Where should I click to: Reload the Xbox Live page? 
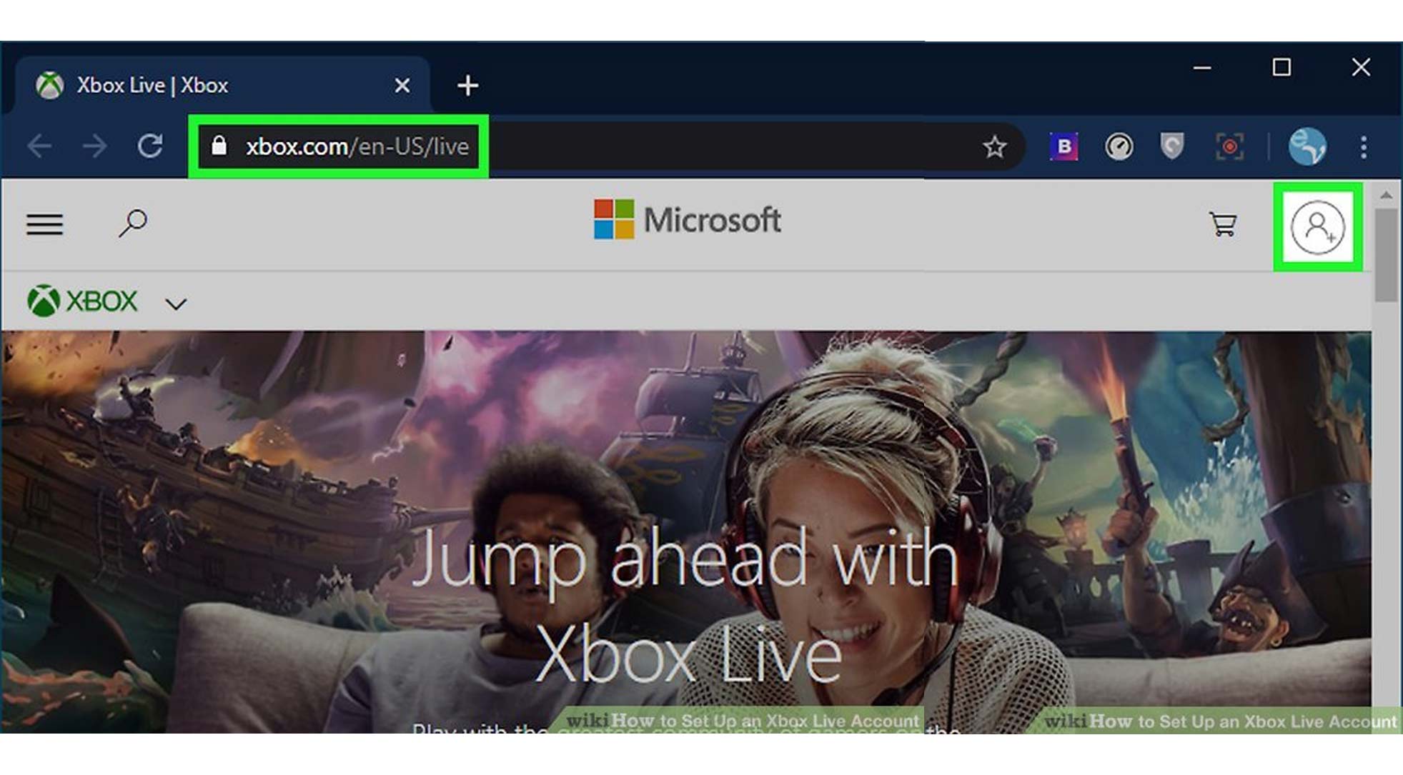[x=150, y=146]
